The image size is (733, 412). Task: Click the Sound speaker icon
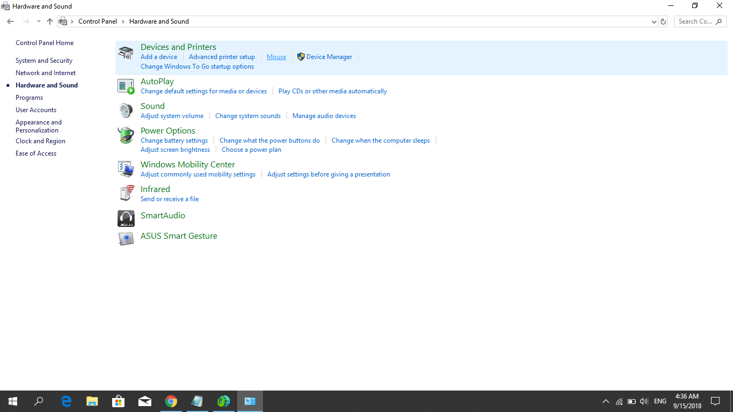[x=126, y=111]
